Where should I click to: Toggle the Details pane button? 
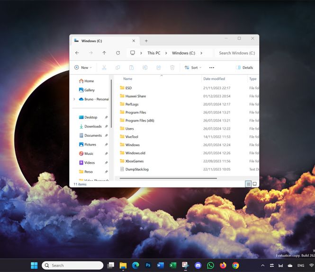[x=245, y=68]
